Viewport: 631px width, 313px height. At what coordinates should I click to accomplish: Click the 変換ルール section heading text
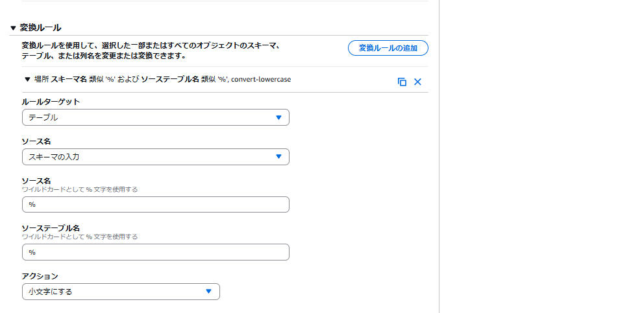(x=41, y=28)
